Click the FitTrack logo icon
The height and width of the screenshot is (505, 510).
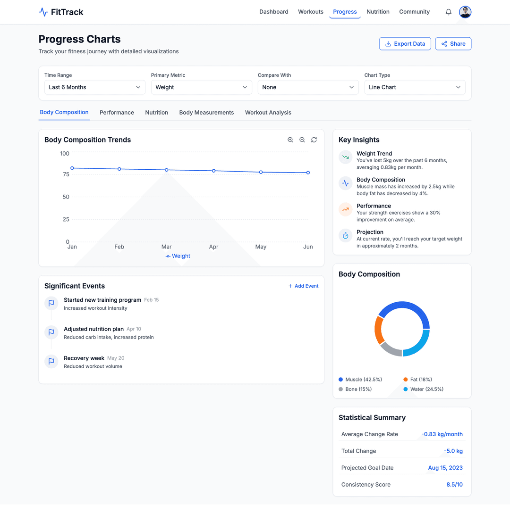click(x=43, y=12)
